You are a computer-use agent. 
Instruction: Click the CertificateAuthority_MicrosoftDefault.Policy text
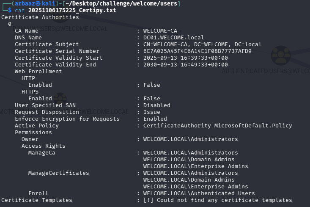pyautogui.click(x=217, y=126)
